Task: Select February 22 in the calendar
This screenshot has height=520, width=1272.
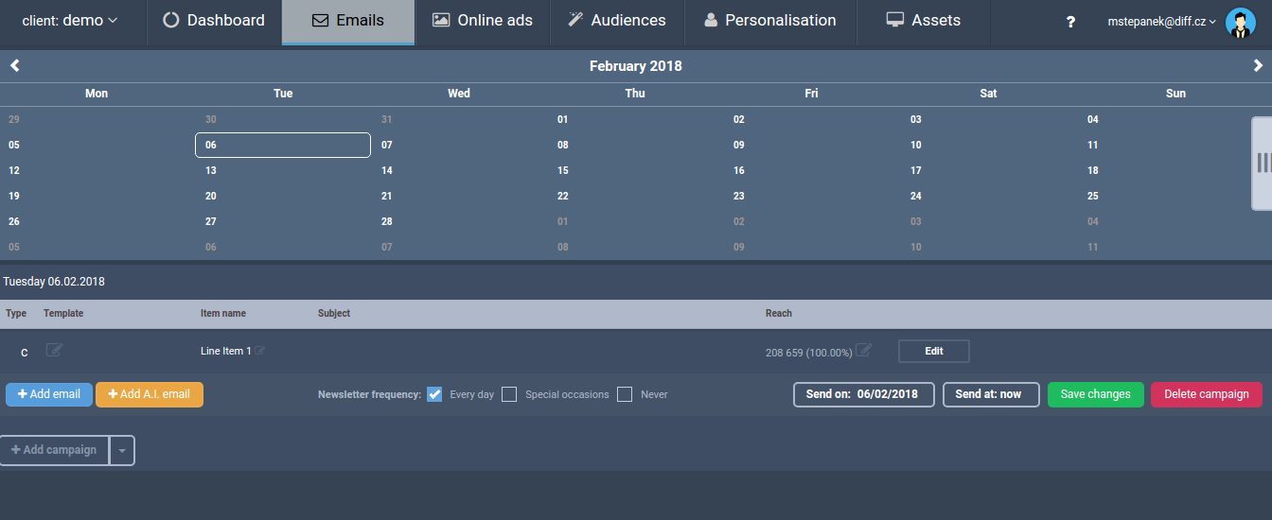Action: pos(563,196)
